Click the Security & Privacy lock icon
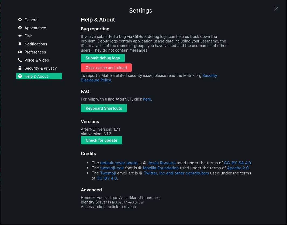 pyautogui.click(x=20, y=68)
